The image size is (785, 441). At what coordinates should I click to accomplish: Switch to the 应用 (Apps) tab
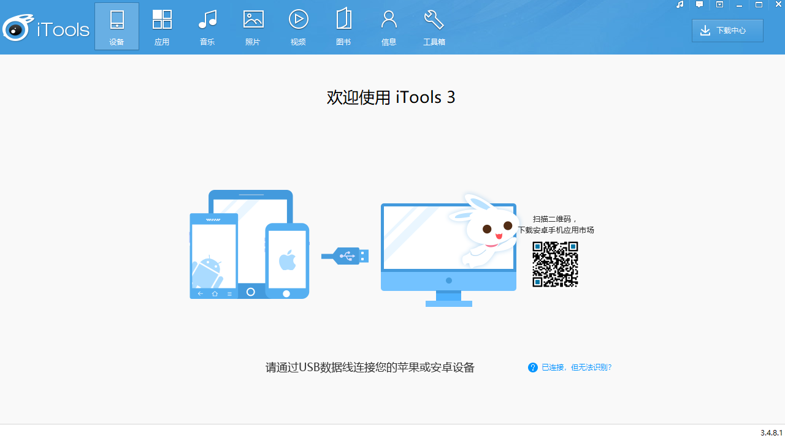click(162, 26)
